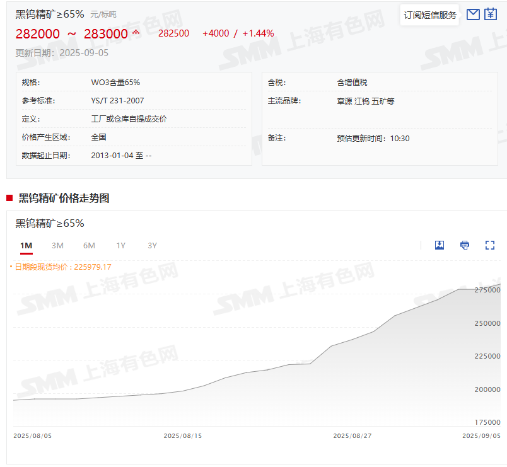This screenshot has height=467, width=507.
Task: Click the 2025/09/05 date on the axis
Action: (x=481, y=435)
